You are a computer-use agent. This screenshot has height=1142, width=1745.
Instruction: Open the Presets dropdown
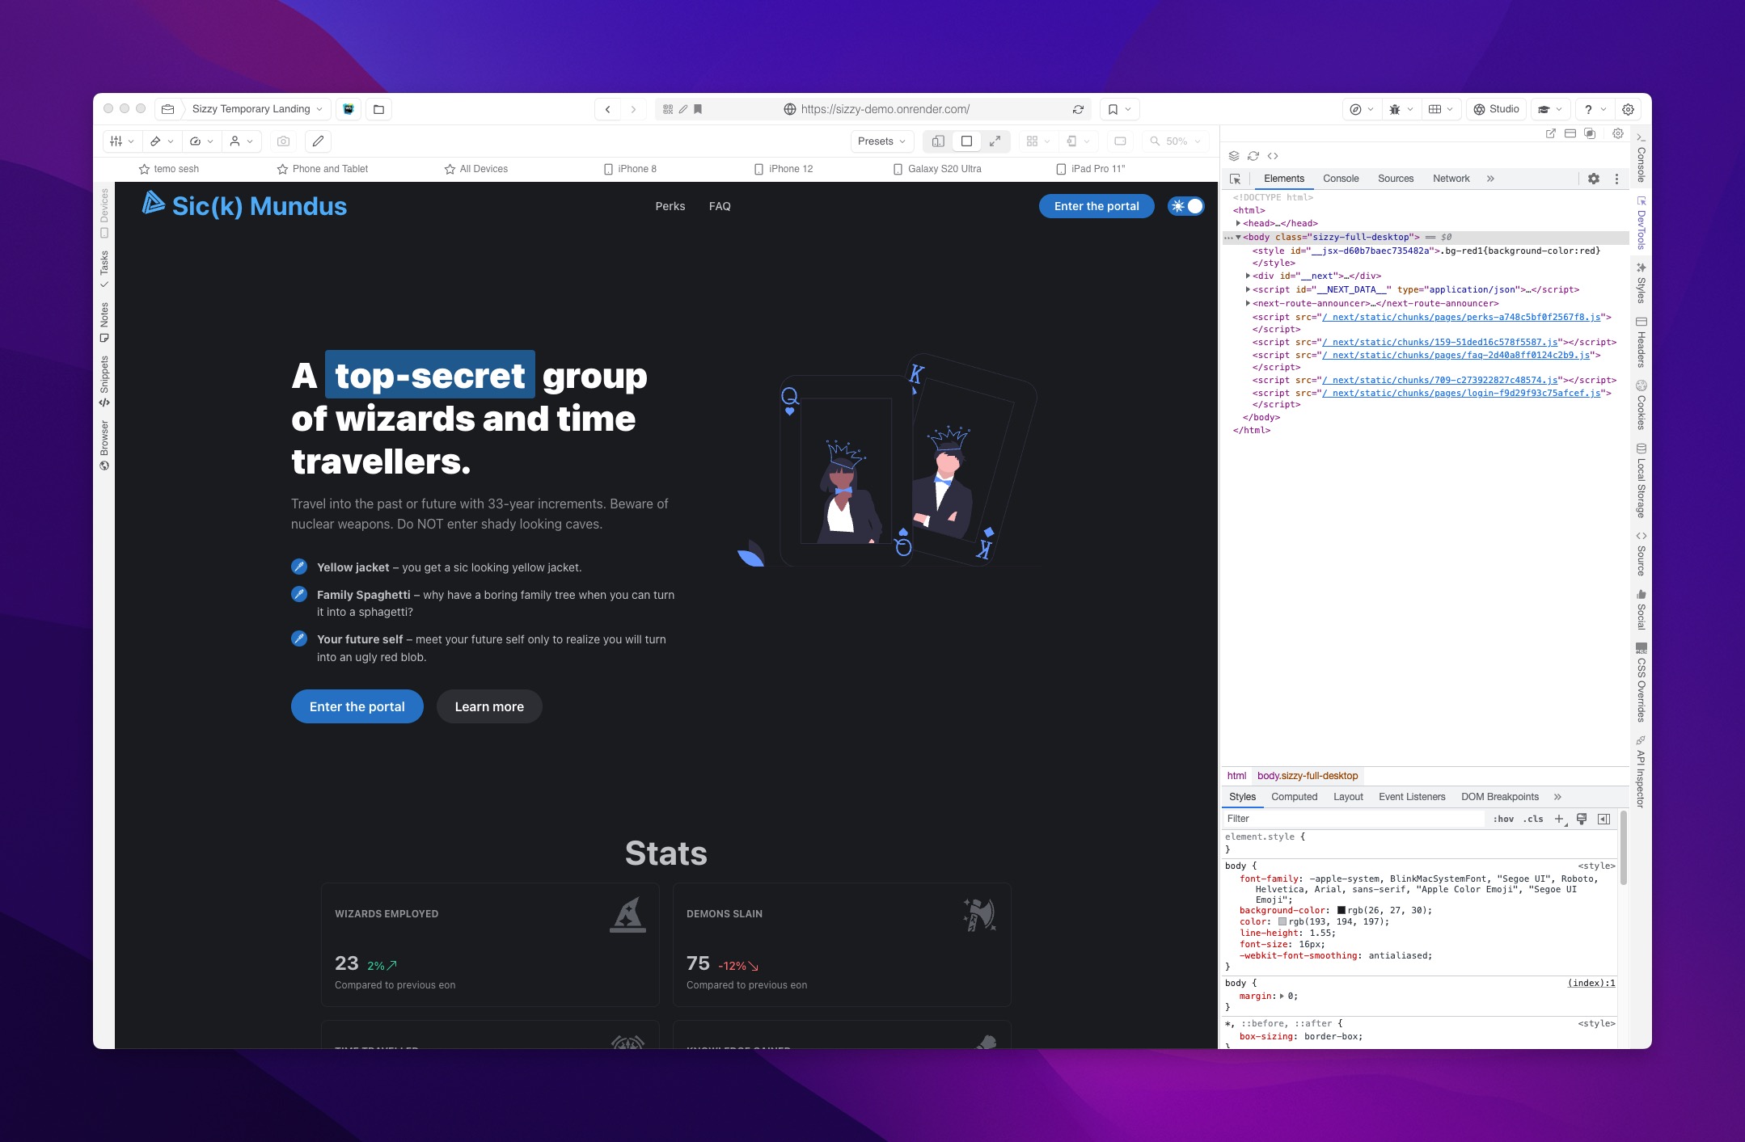(881, 141)
